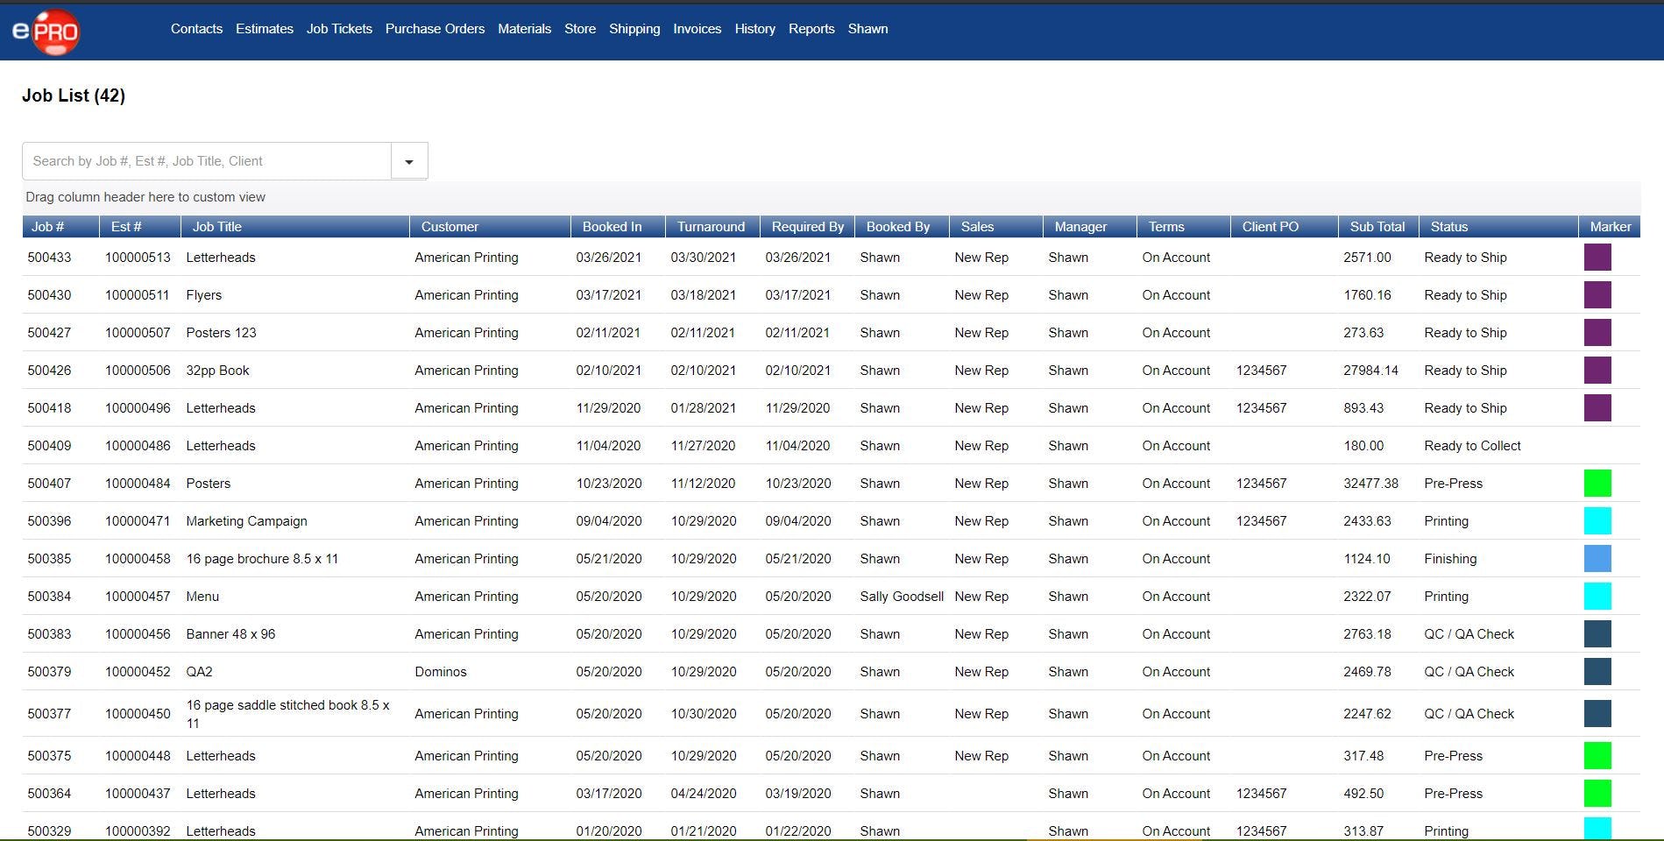The image size is (1664, 841).
Task: Click cyan marker for job 500396
Action: pos(1597,521)
